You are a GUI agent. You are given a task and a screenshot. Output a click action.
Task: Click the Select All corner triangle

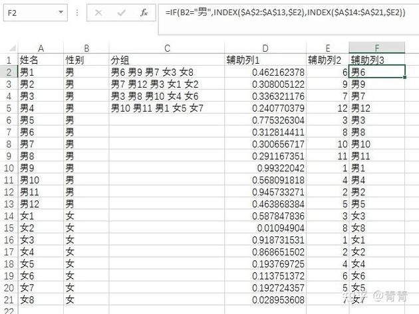pyautogui.click(x=12, y=48)
